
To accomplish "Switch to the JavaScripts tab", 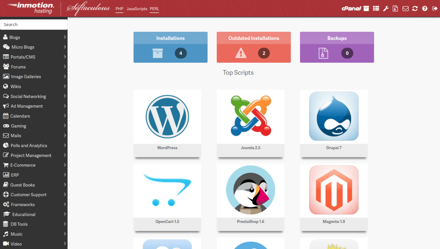I will 137,9.
